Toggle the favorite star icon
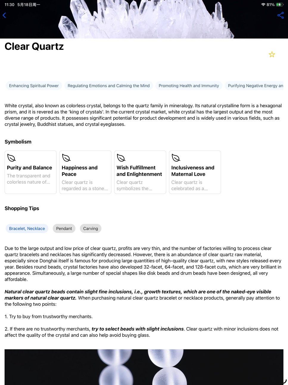288x385 pixels. tap(272, 54)
